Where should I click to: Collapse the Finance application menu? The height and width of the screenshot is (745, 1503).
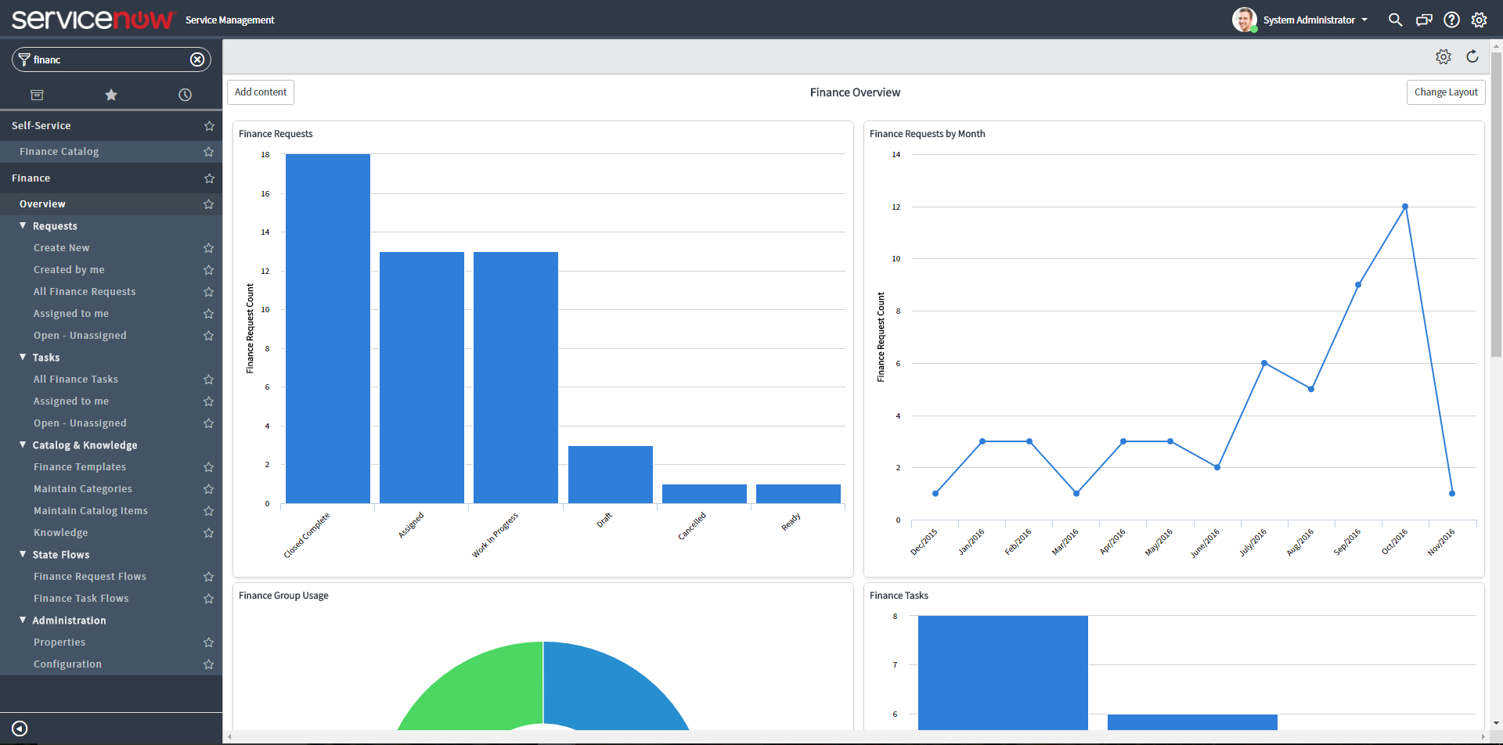click(x=31, y=178)
